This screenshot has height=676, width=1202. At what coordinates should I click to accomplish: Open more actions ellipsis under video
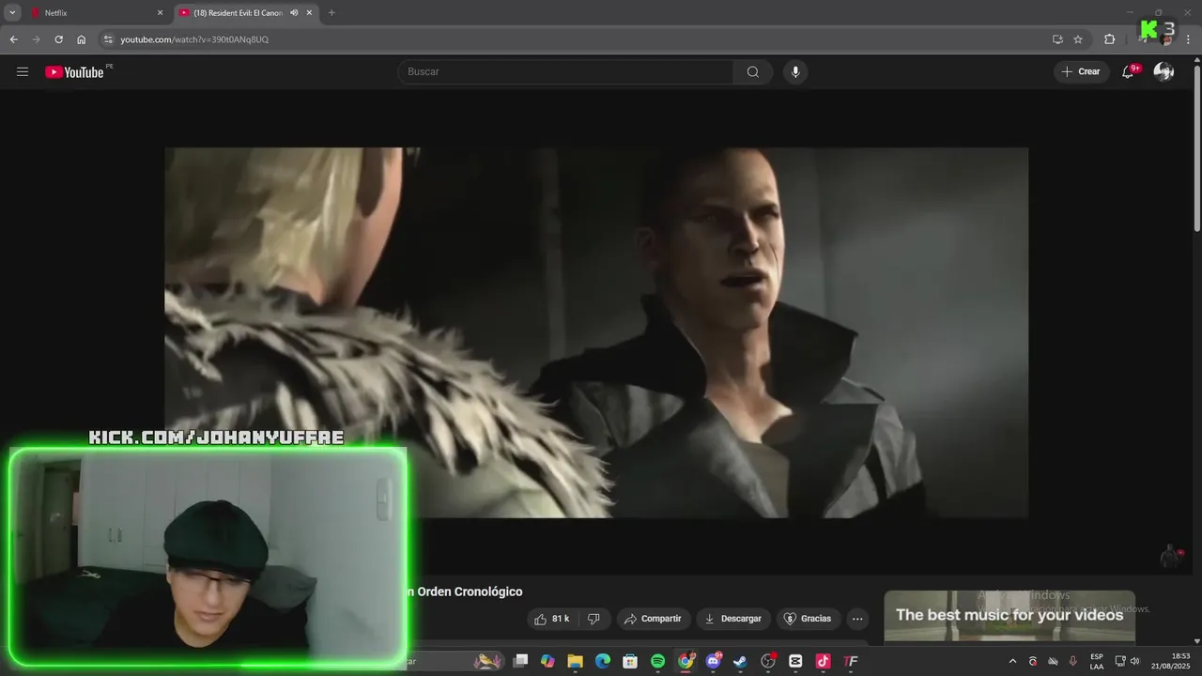click(857, 619)
